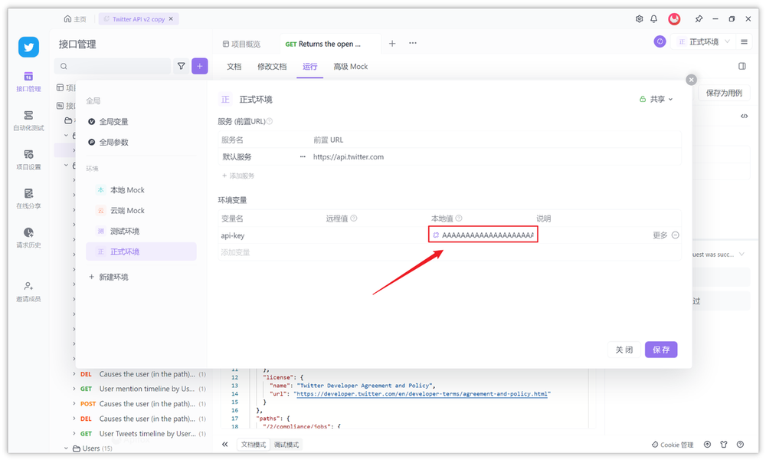766x460 pixels.
Task: Select 自动化测试 sidebar icon
Action: tap(28, 119)
